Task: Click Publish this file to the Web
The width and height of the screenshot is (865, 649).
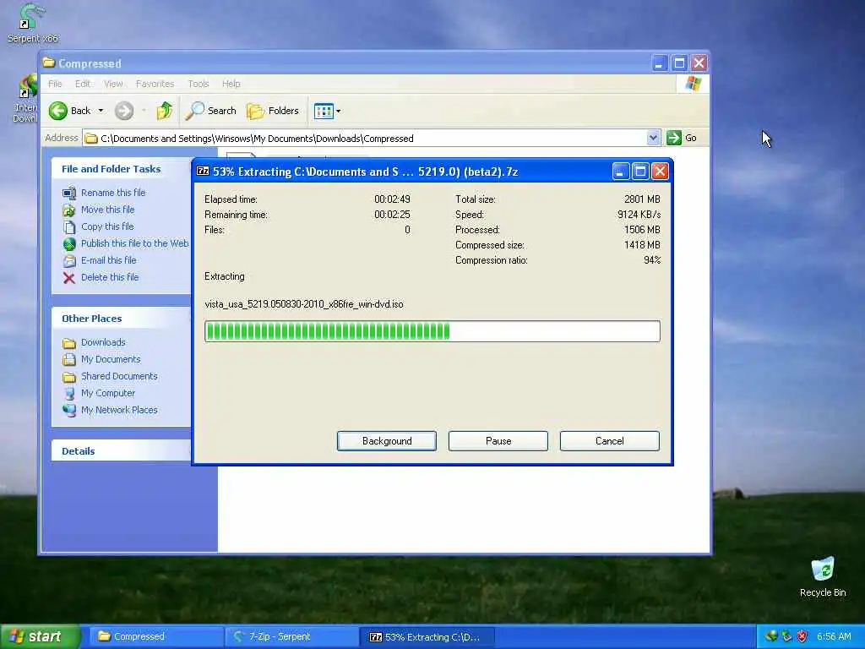Action: click(134, 243)
